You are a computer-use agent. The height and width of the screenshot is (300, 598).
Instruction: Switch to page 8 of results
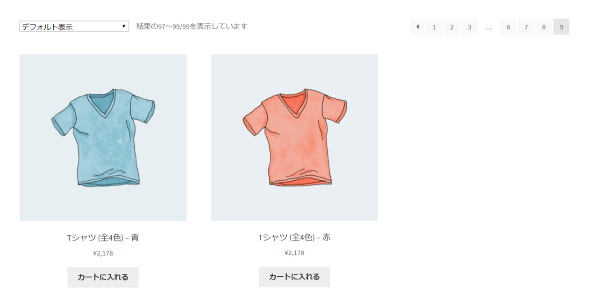[x=544, y=27]
